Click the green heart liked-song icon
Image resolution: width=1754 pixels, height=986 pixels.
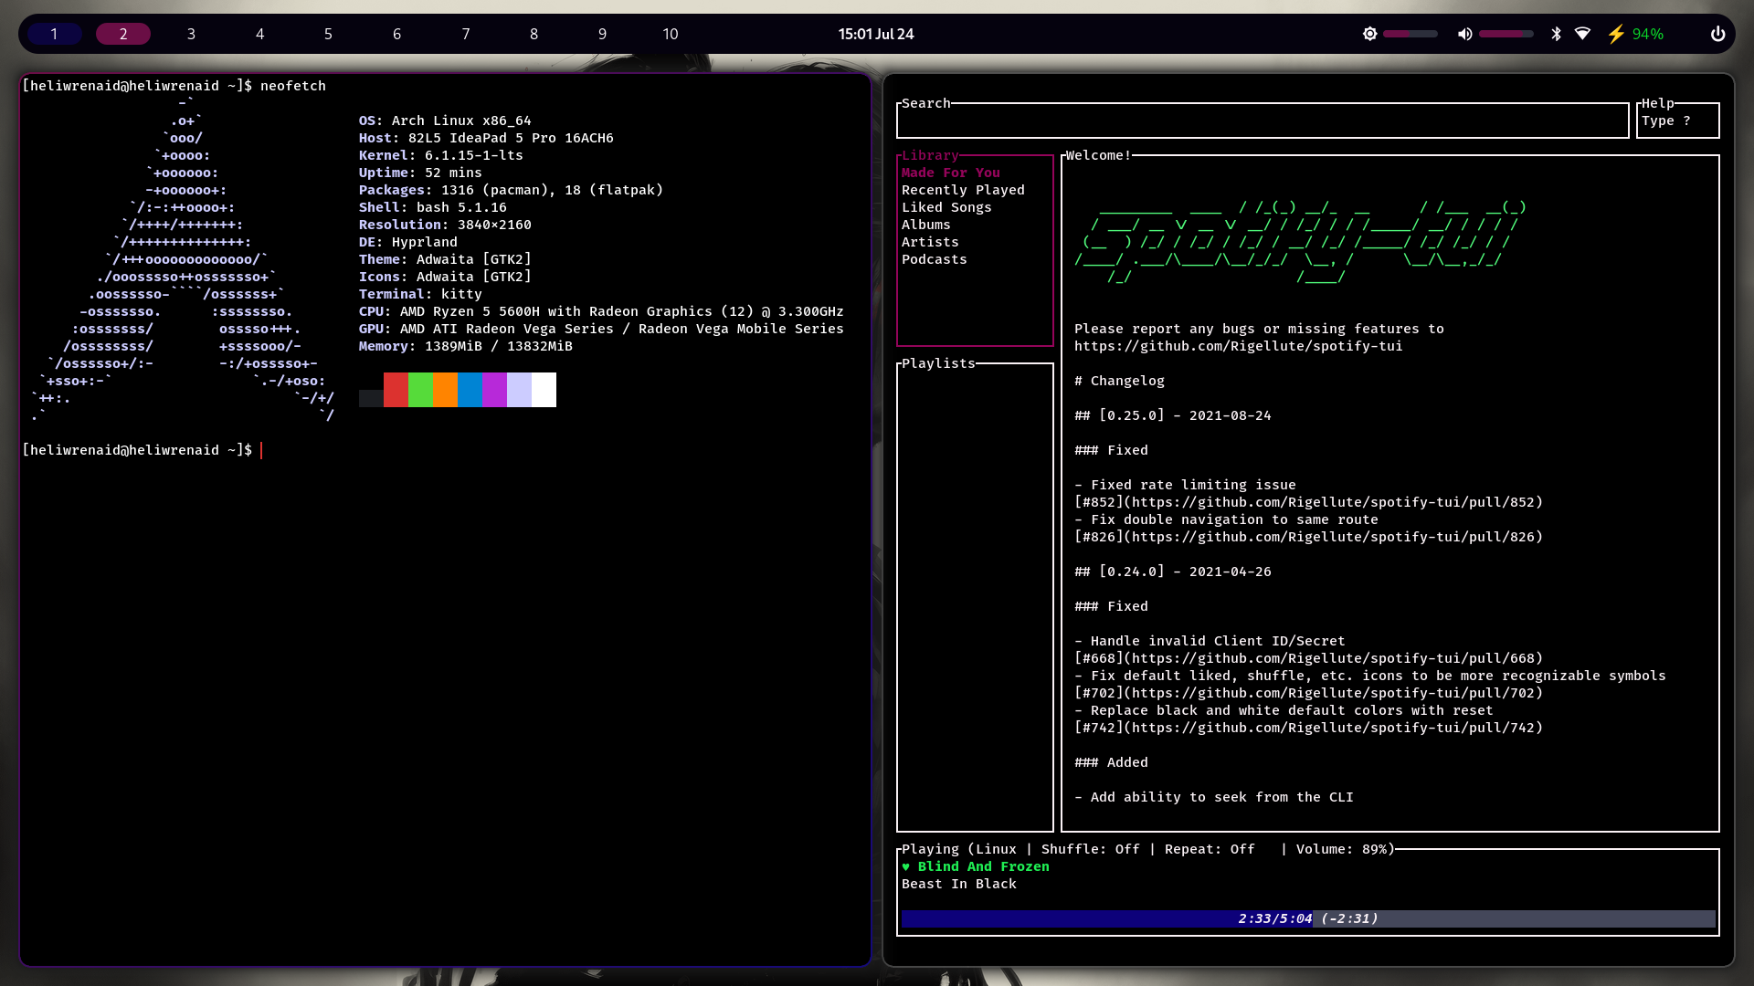[x=906, y=866]
